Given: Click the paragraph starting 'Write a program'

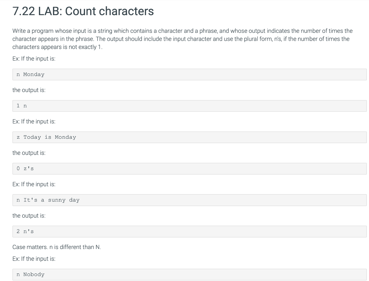Looking at the screenshot, I should 182,39.
